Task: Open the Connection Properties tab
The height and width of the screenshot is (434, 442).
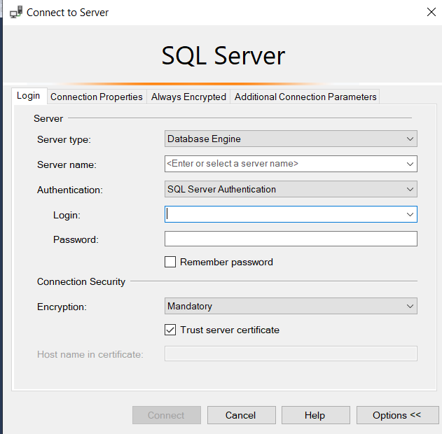Action: [97, 97]
